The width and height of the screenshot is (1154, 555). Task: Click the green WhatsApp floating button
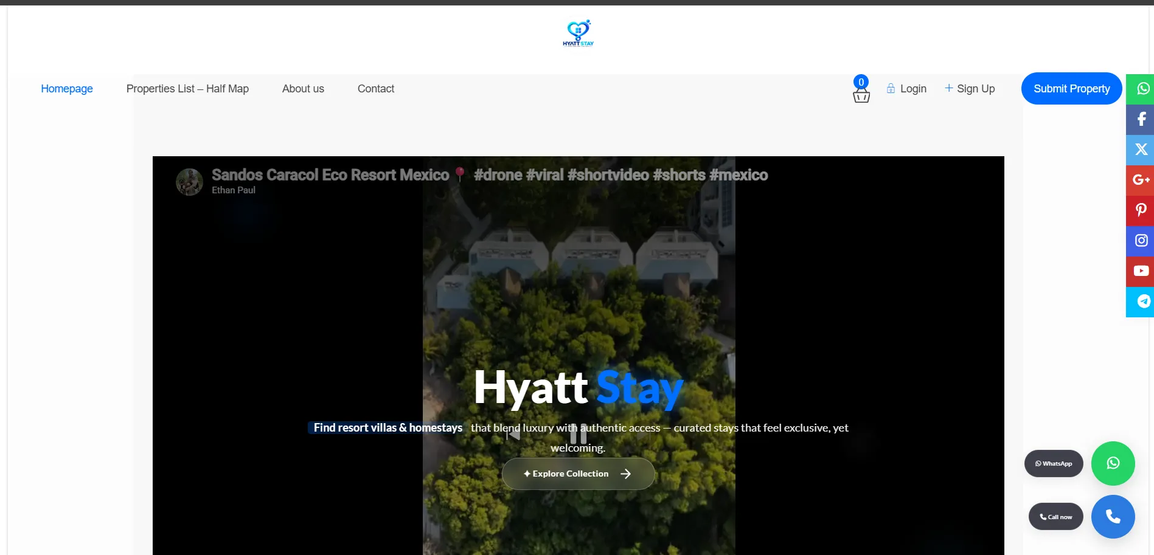(1113, 463)
